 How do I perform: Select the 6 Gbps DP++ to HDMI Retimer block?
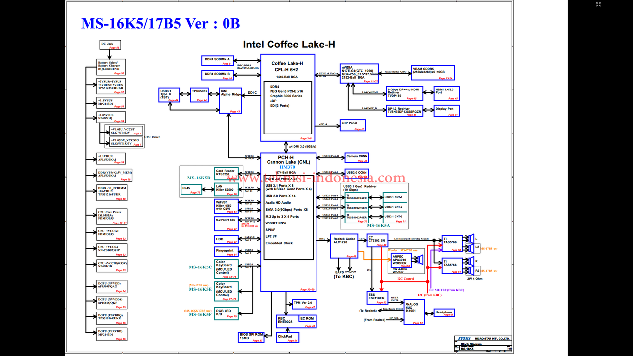tap(405, 93)
